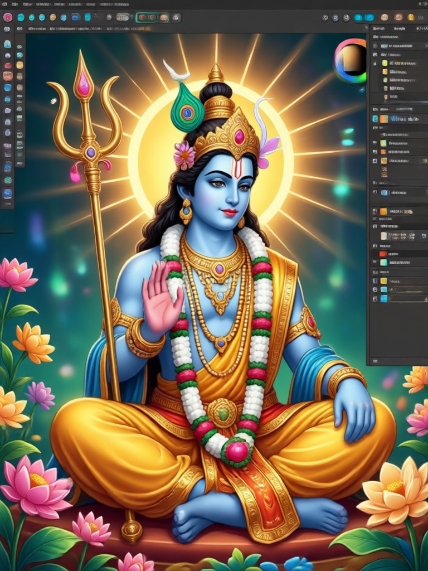428x571 pixels.
Task: Toggle the checkbox beside the yellow-thumbnail middle layer
Action: (375, 160)
